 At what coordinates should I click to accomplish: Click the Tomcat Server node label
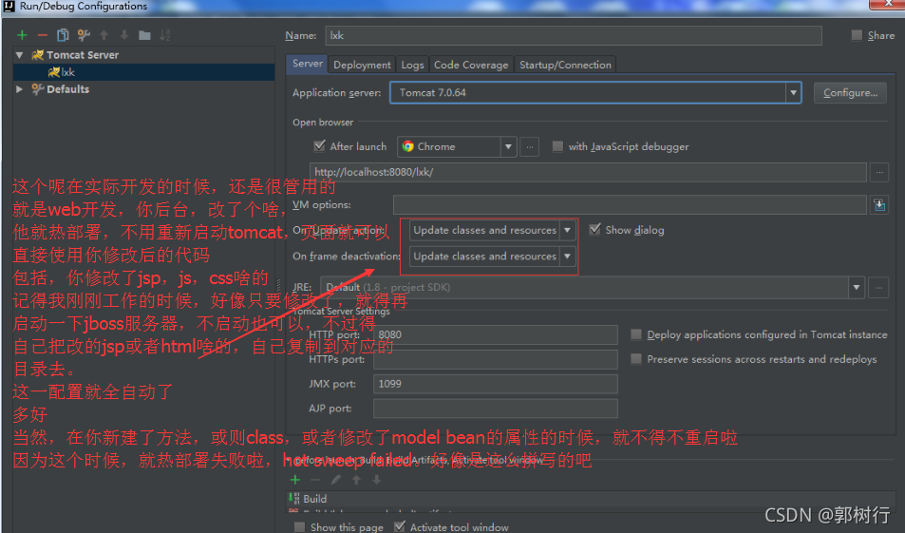pos(83,55)
